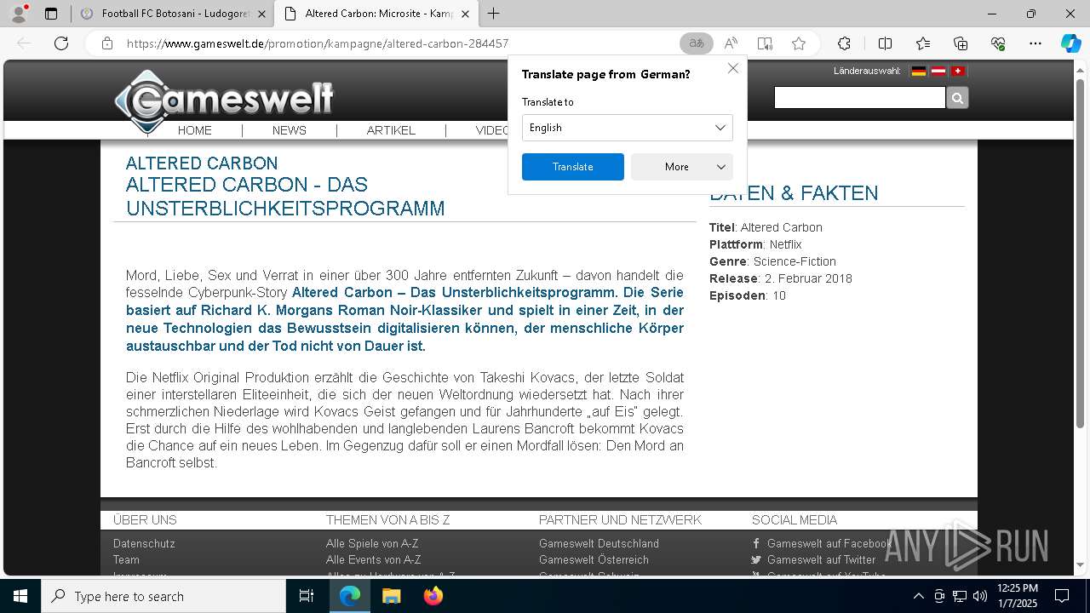
Task: Launch the Copilot icon
Action: tap(1070, 43)
